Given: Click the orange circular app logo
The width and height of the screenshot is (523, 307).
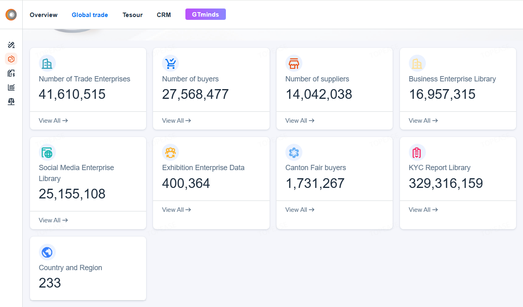Looking at the screenshot, I should pyautogui.click(x=11, y=15).
